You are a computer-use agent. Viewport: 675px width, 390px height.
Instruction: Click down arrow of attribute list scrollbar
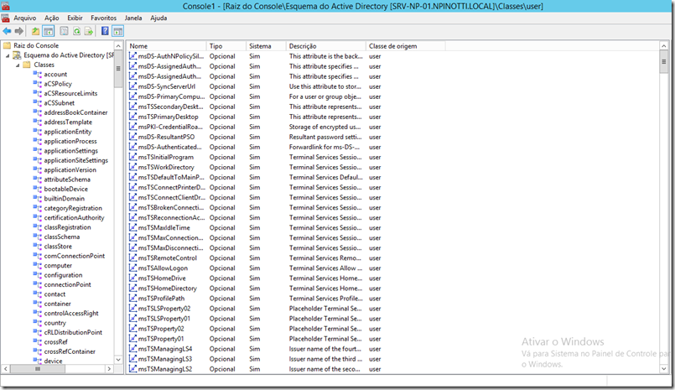pyautogui.click(x=664, y=369)
